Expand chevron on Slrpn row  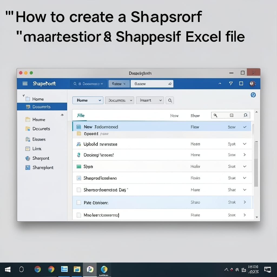coord(245,166)
